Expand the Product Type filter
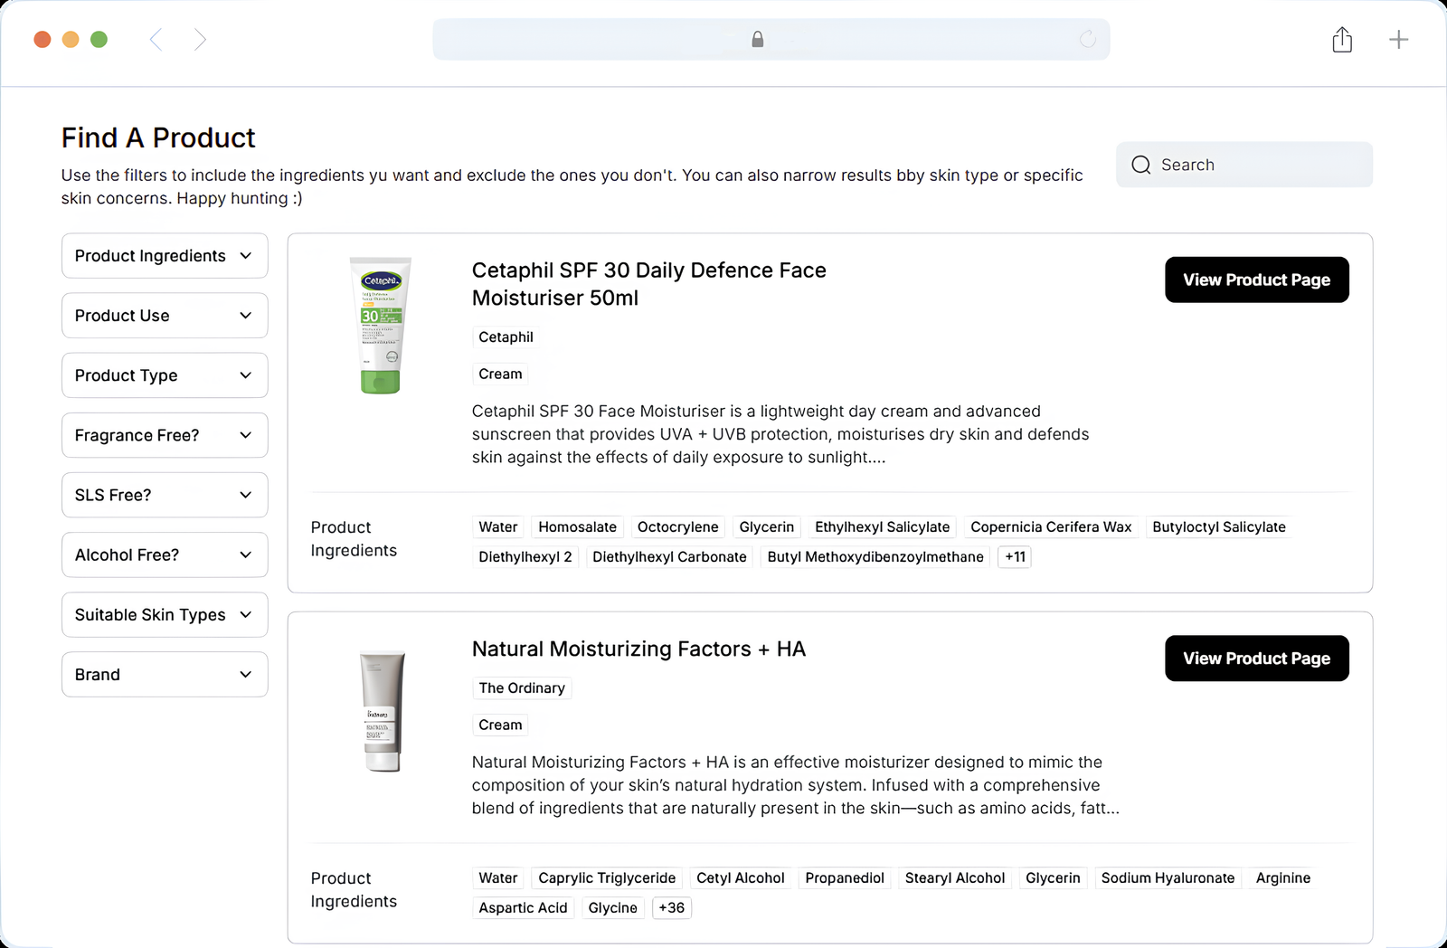 tap(165, 375)
